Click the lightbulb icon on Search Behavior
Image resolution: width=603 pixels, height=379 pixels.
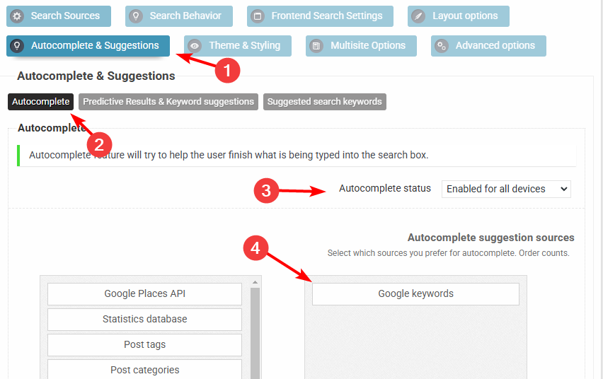click(136, 16)
